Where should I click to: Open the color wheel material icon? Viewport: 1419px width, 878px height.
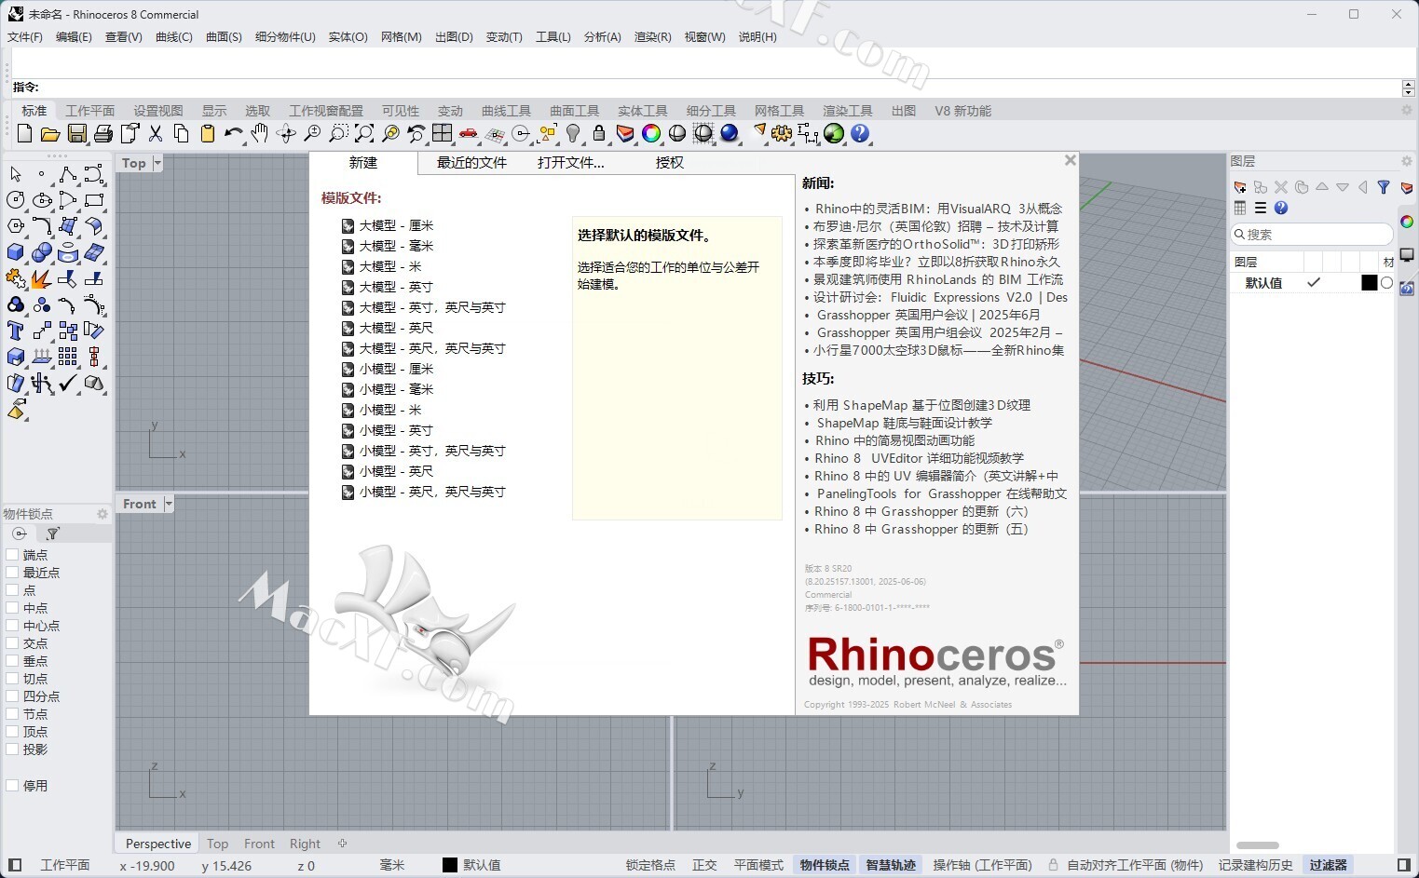pyautogui.click(x=651, y=133)
